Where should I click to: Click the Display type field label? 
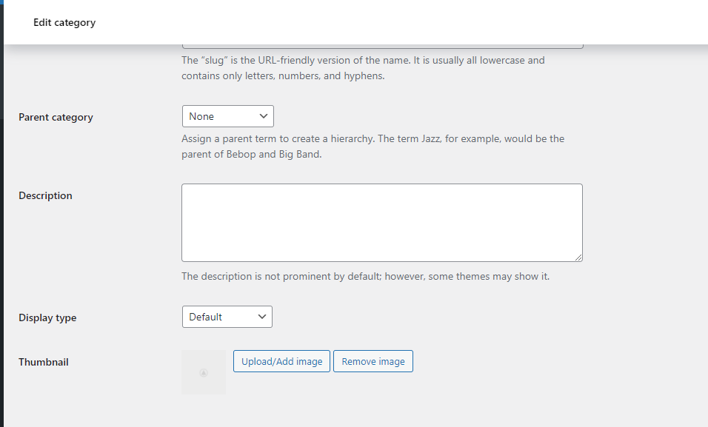point(47,317)
